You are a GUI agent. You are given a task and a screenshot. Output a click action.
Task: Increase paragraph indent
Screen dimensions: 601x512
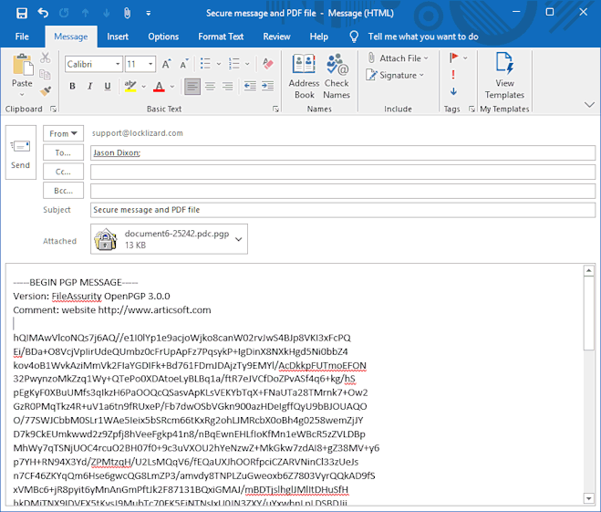pyautogui.click(x=267, y=86)
